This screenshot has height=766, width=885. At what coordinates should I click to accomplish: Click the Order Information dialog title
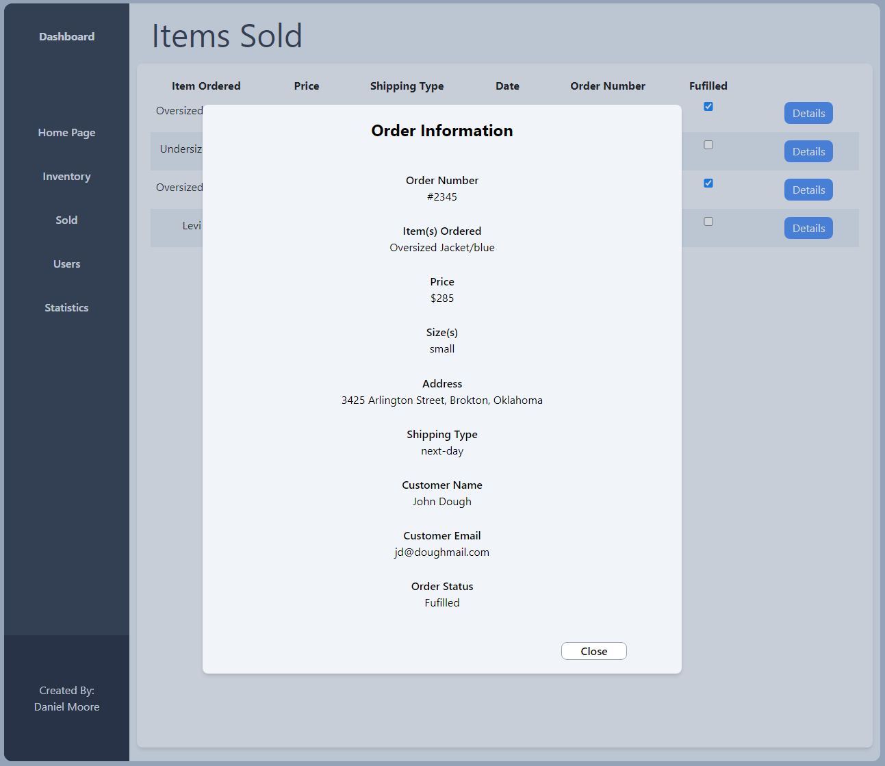pos(442,131)
